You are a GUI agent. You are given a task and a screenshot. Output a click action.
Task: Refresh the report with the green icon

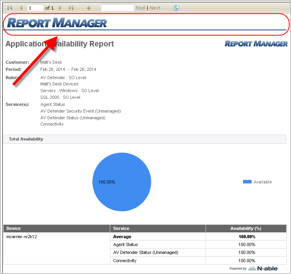(176, 8)
